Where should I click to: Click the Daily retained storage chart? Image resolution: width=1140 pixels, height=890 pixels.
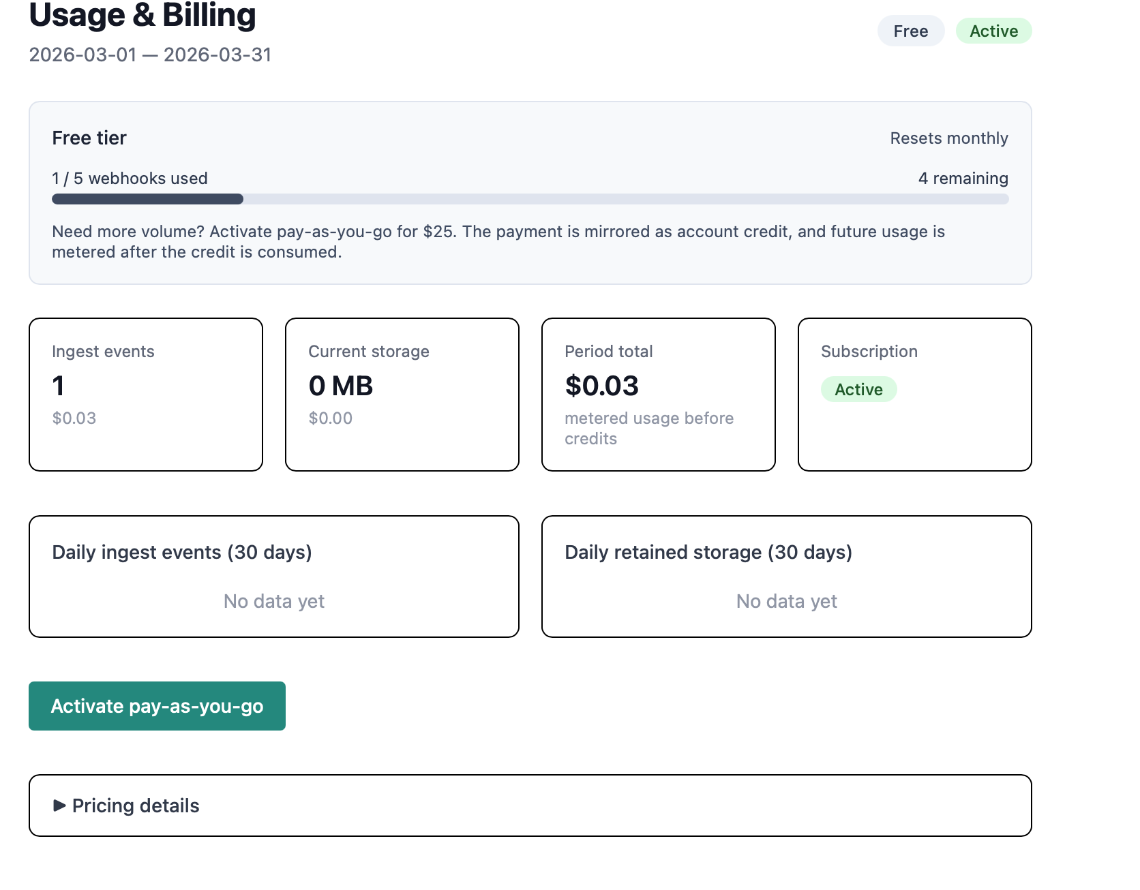tap(786, 577)
